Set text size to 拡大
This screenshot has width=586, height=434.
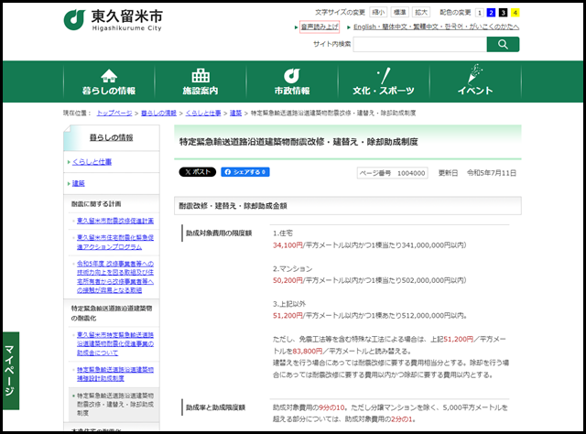(x=421, y=12)
